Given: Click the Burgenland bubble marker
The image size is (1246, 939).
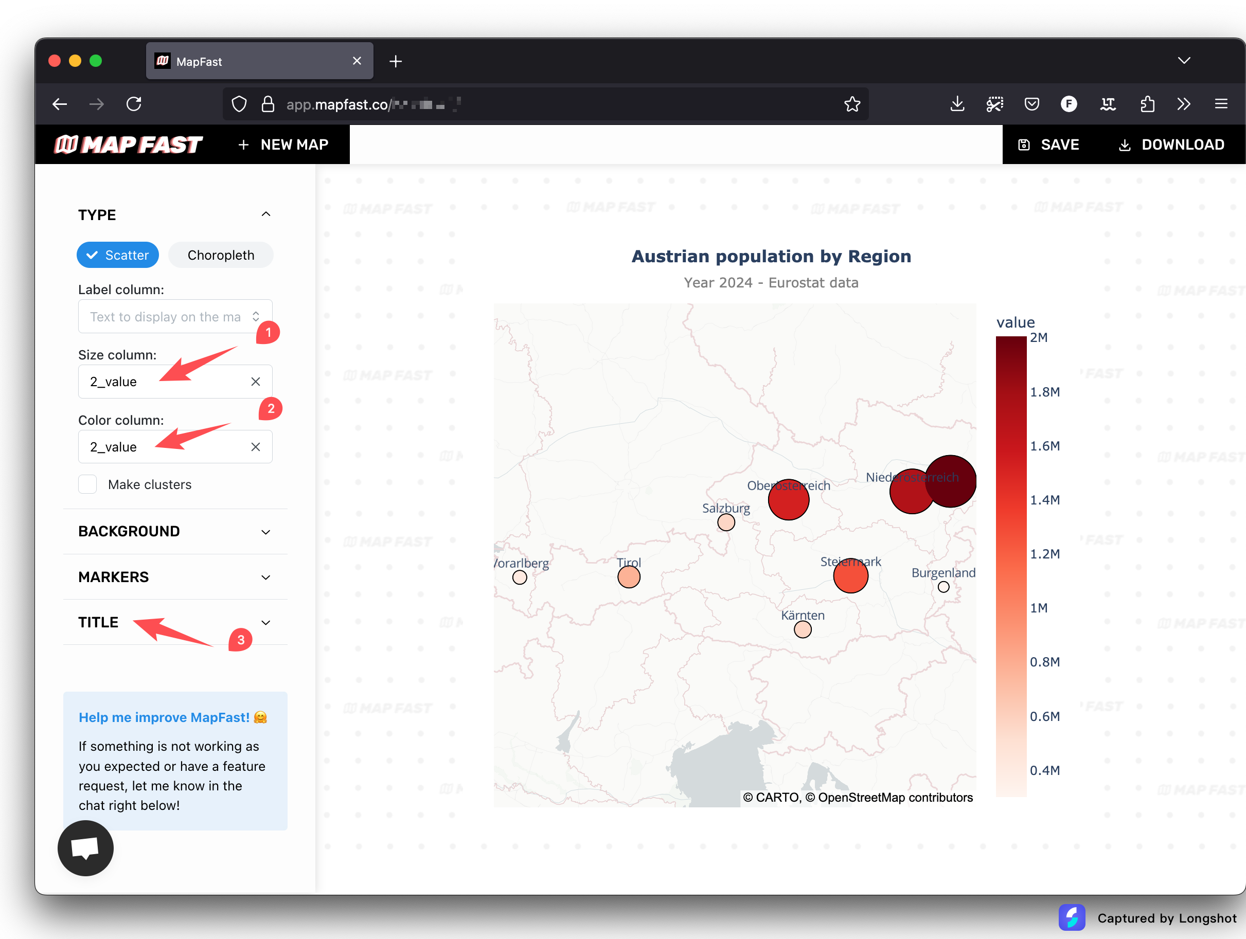Looking at the screenshot, I should pos(944,587).
